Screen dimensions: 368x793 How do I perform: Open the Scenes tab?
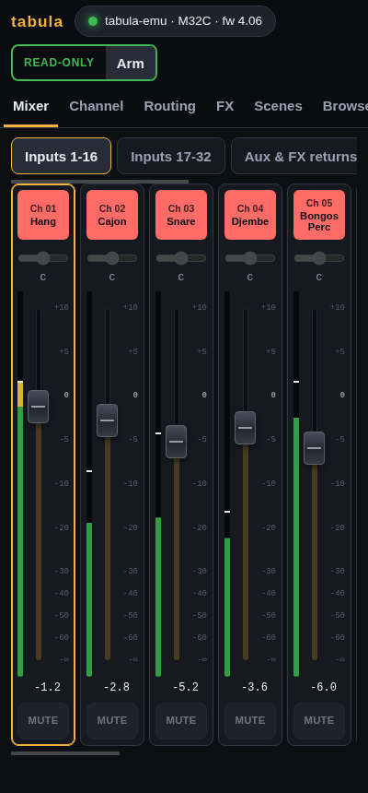click(x=278, y=106)
